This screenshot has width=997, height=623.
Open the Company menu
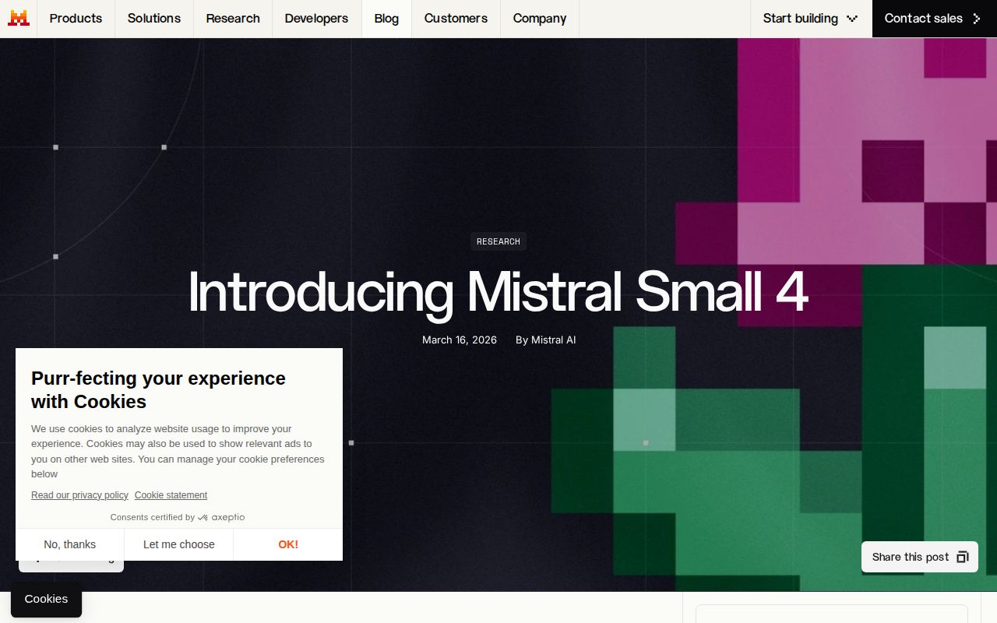pos(540,18)
